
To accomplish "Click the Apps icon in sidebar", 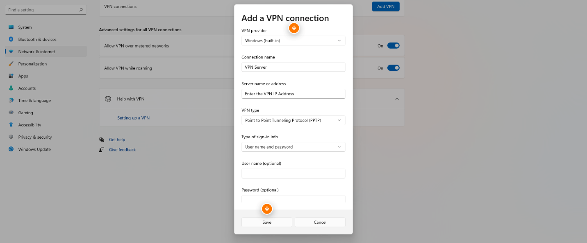I will pos(11,76).
